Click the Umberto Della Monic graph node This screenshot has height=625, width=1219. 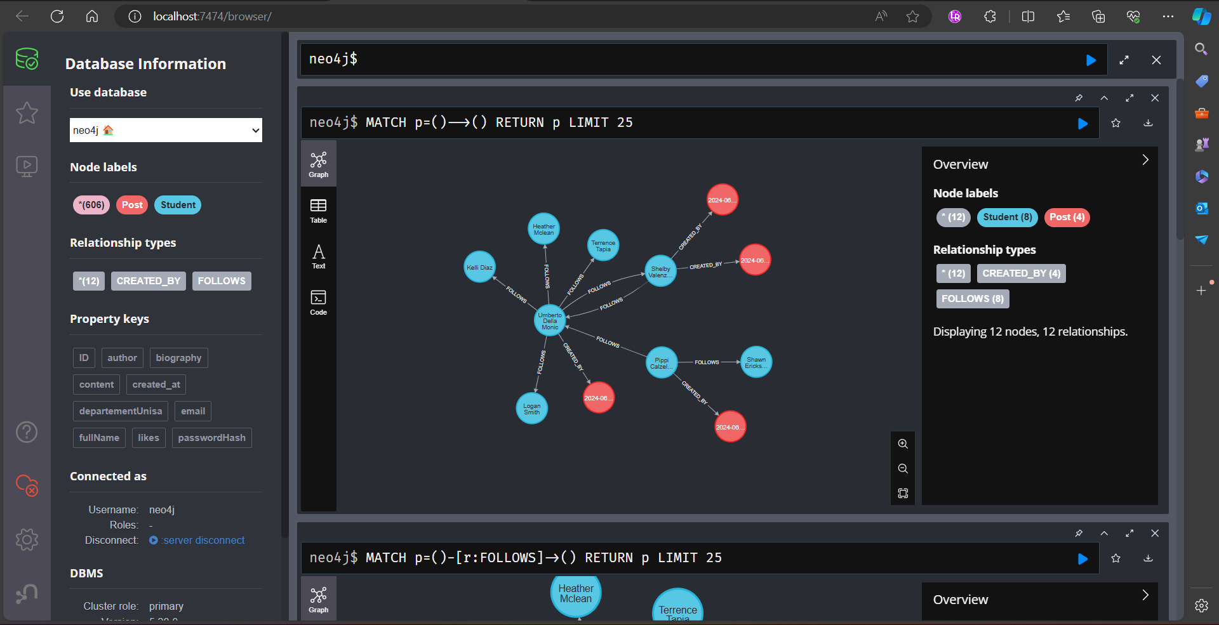(550, 321)
